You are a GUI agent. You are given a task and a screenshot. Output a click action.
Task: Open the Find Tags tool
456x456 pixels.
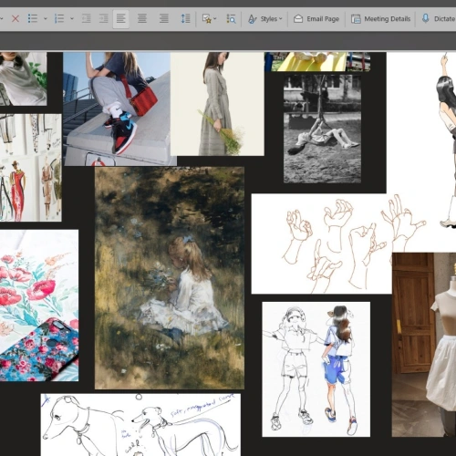click(231, 19)
